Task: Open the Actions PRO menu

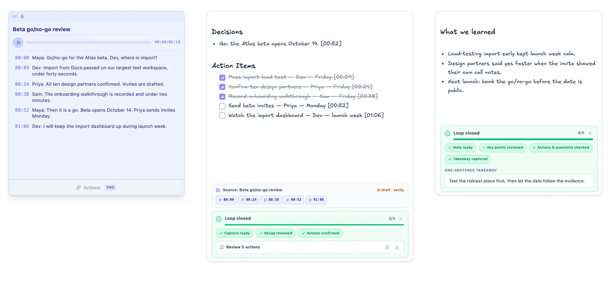Action: pyautogui.click(x=96, y=188)
